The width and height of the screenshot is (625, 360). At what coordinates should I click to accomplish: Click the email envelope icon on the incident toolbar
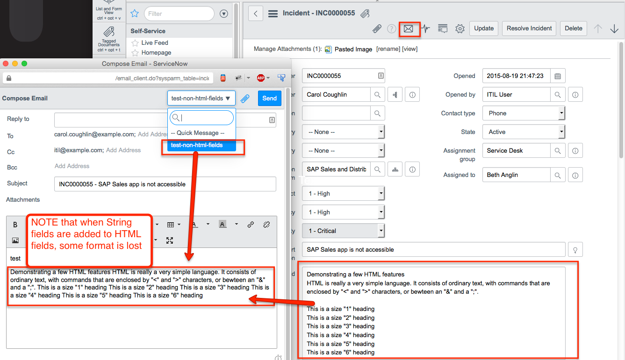coord(409,29)
